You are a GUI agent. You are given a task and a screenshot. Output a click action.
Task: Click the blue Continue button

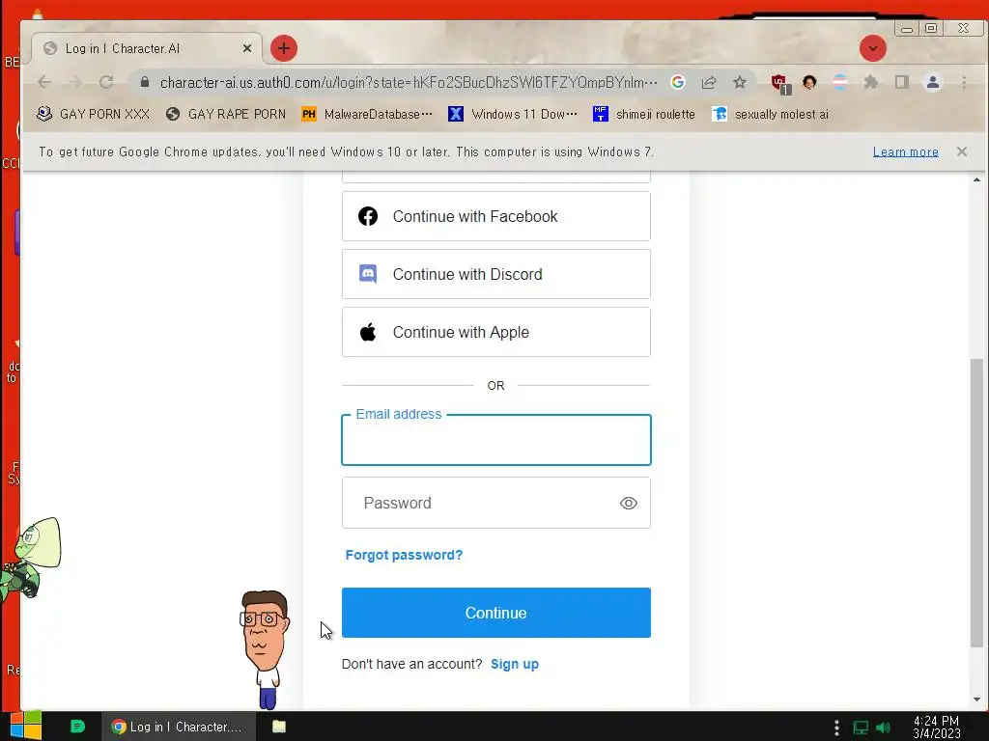pos(496,613)
